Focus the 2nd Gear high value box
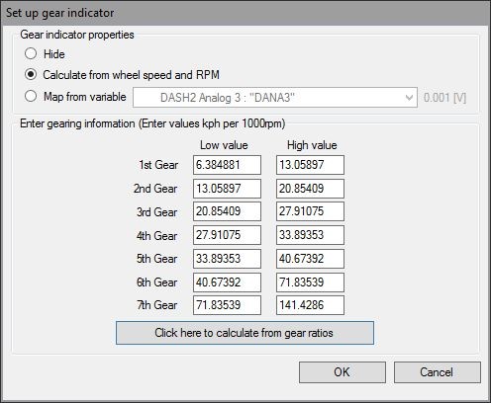Screen dimensions: 491x403 click(x=310, y=189)
